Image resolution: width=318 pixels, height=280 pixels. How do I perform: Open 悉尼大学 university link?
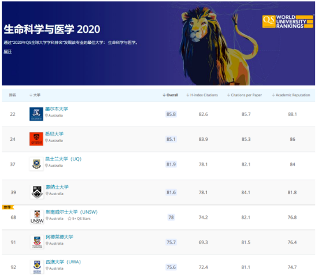click(x=54, y=134)
